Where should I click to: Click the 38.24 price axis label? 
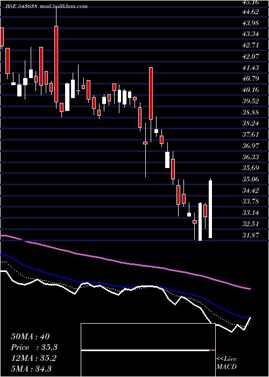251,123
